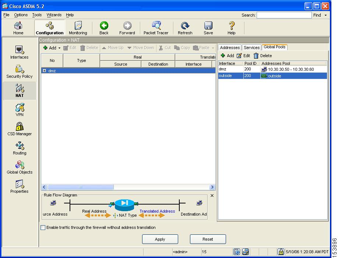This screenshot has width=338, height=258.
Task: Click the horizontal scrollbar thumb in rules table
Action: [x=81, y=187]
